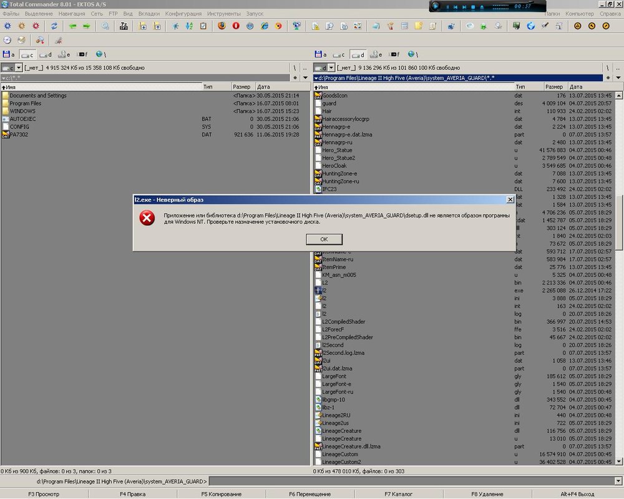
Task: Go forward using the green right arrow
Action: tap(86, 26)
